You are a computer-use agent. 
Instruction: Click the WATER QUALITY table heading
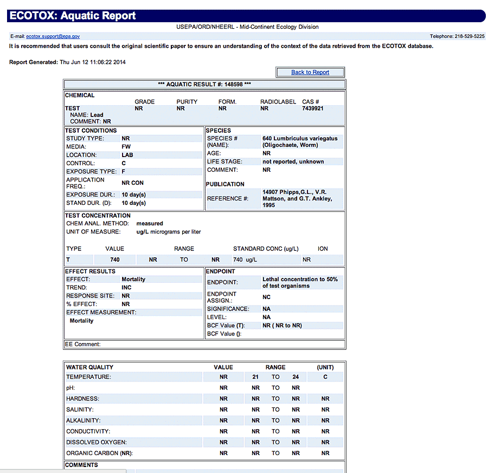pos(89,367)
